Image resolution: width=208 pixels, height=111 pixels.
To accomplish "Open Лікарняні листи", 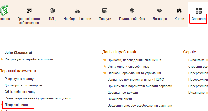I will [16, 105].
